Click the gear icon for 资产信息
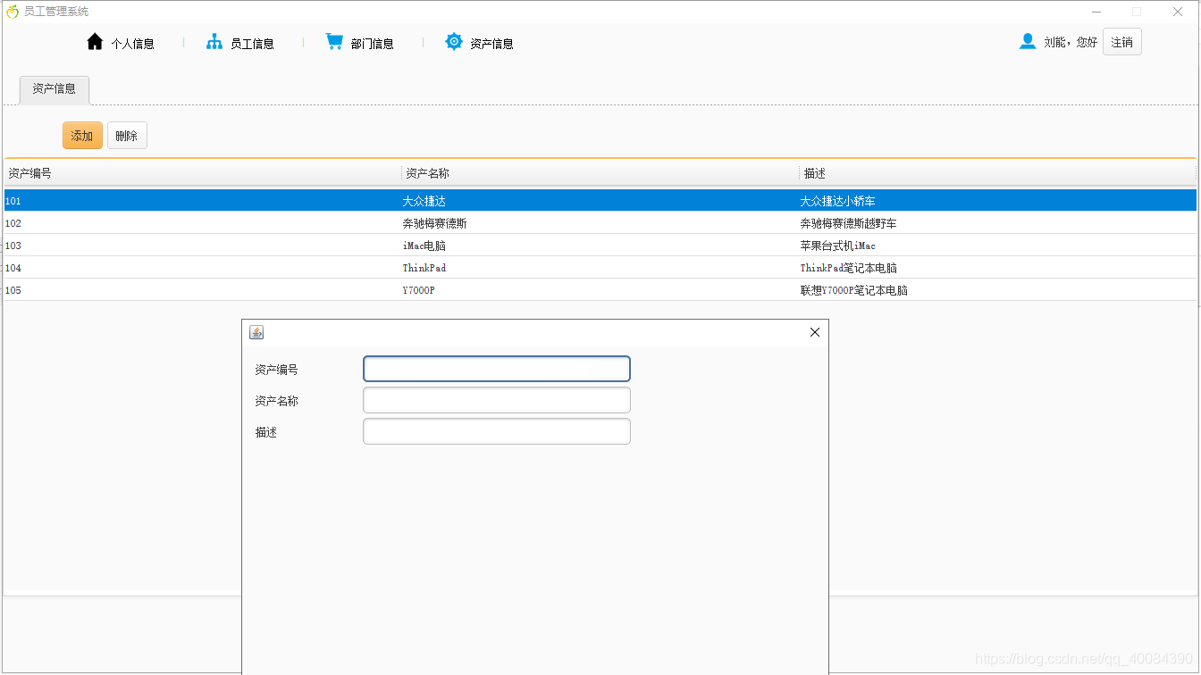The width and height of the screenshot is (1201, 675). click(454, 42)
